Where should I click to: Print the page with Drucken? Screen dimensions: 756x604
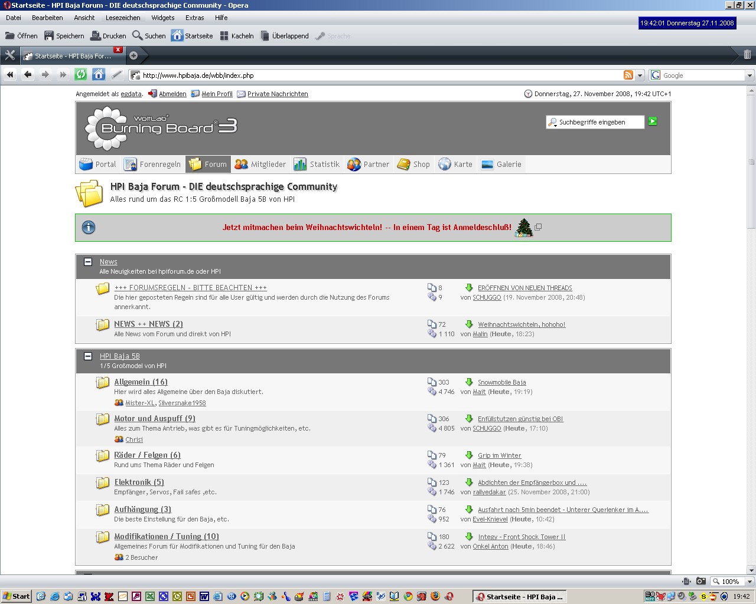tap(108, 36)
